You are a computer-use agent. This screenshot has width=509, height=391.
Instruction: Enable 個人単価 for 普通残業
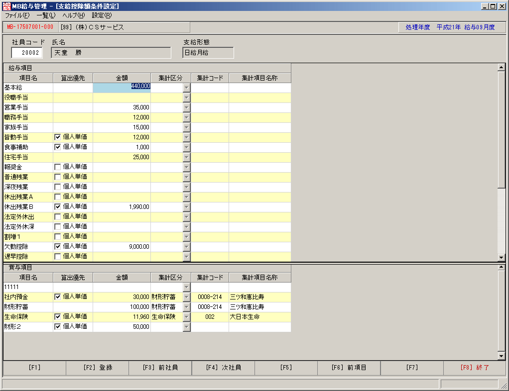tap(58, 177)
